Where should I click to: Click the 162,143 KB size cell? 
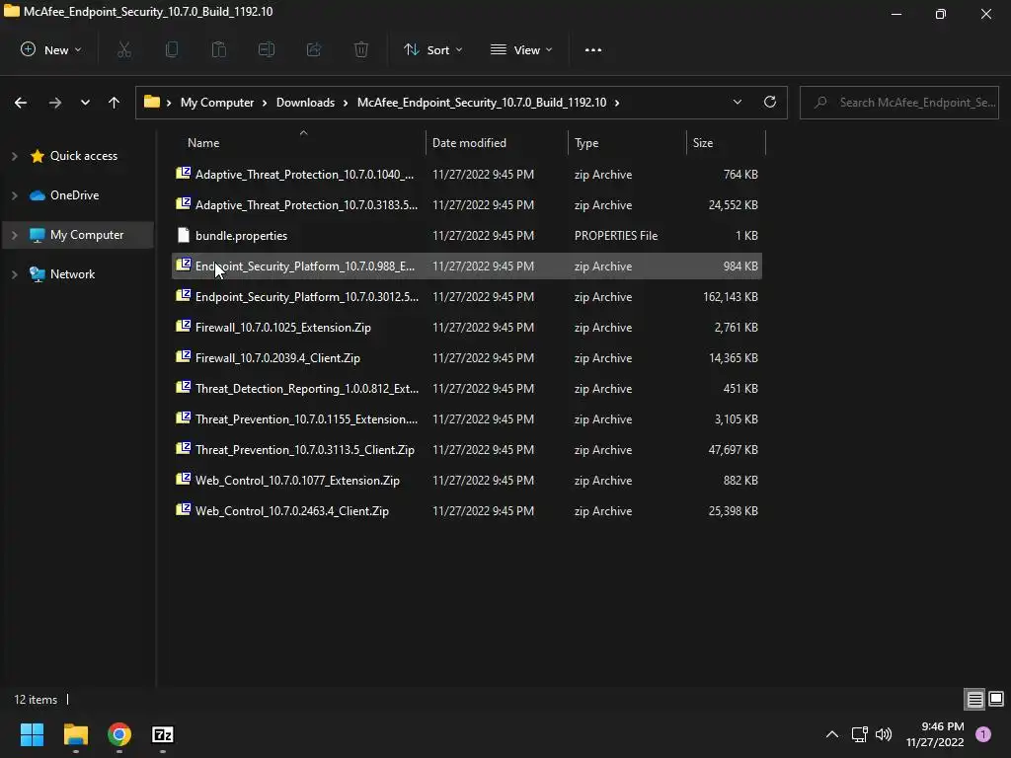click(x=731, y=296)
